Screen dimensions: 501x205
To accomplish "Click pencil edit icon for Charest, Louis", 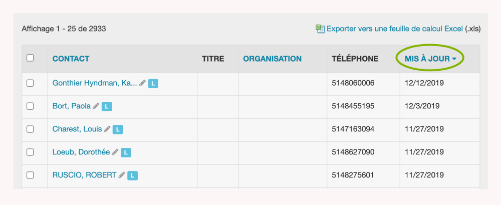I will (x=107, y=129).
